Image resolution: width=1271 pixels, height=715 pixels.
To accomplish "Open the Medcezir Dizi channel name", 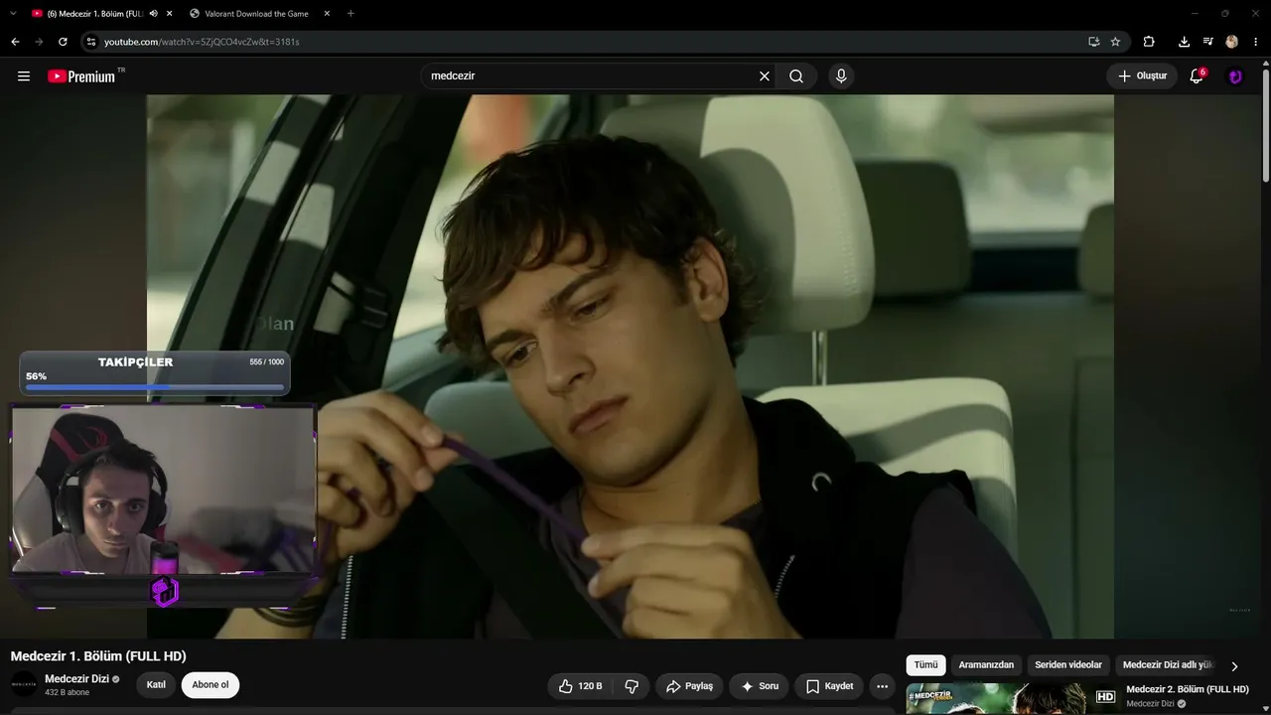I will (76, 679).
